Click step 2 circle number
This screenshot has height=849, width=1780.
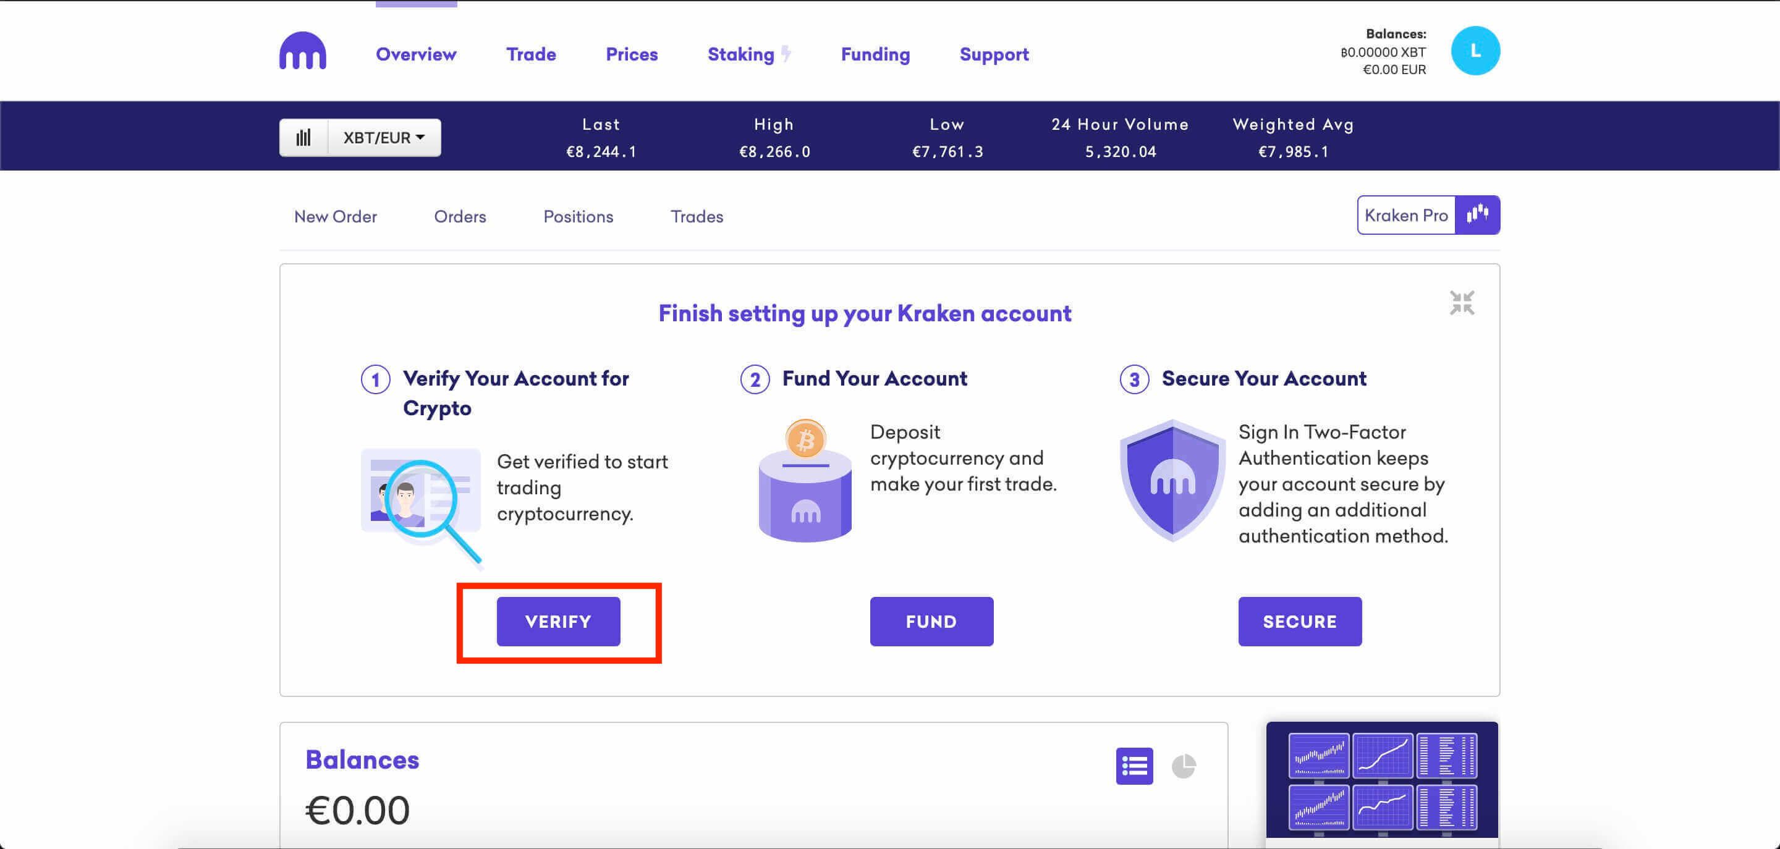tap(755, 379)
